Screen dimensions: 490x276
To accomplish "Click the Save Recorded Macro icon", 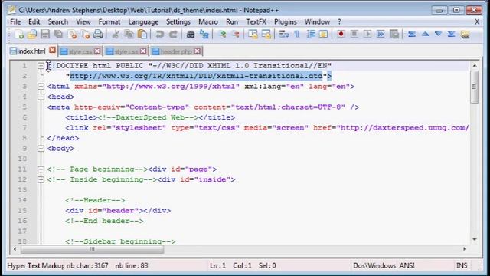I will [394, 34].
